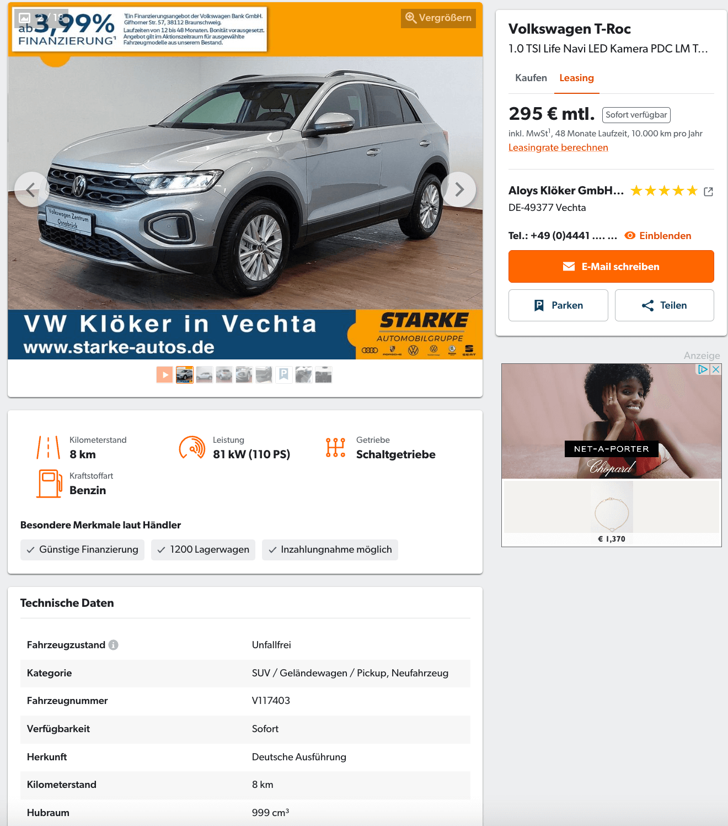Click the Fahrzeugzustand info icon
The width and height of the screenshot is (728, 826).
113,645
